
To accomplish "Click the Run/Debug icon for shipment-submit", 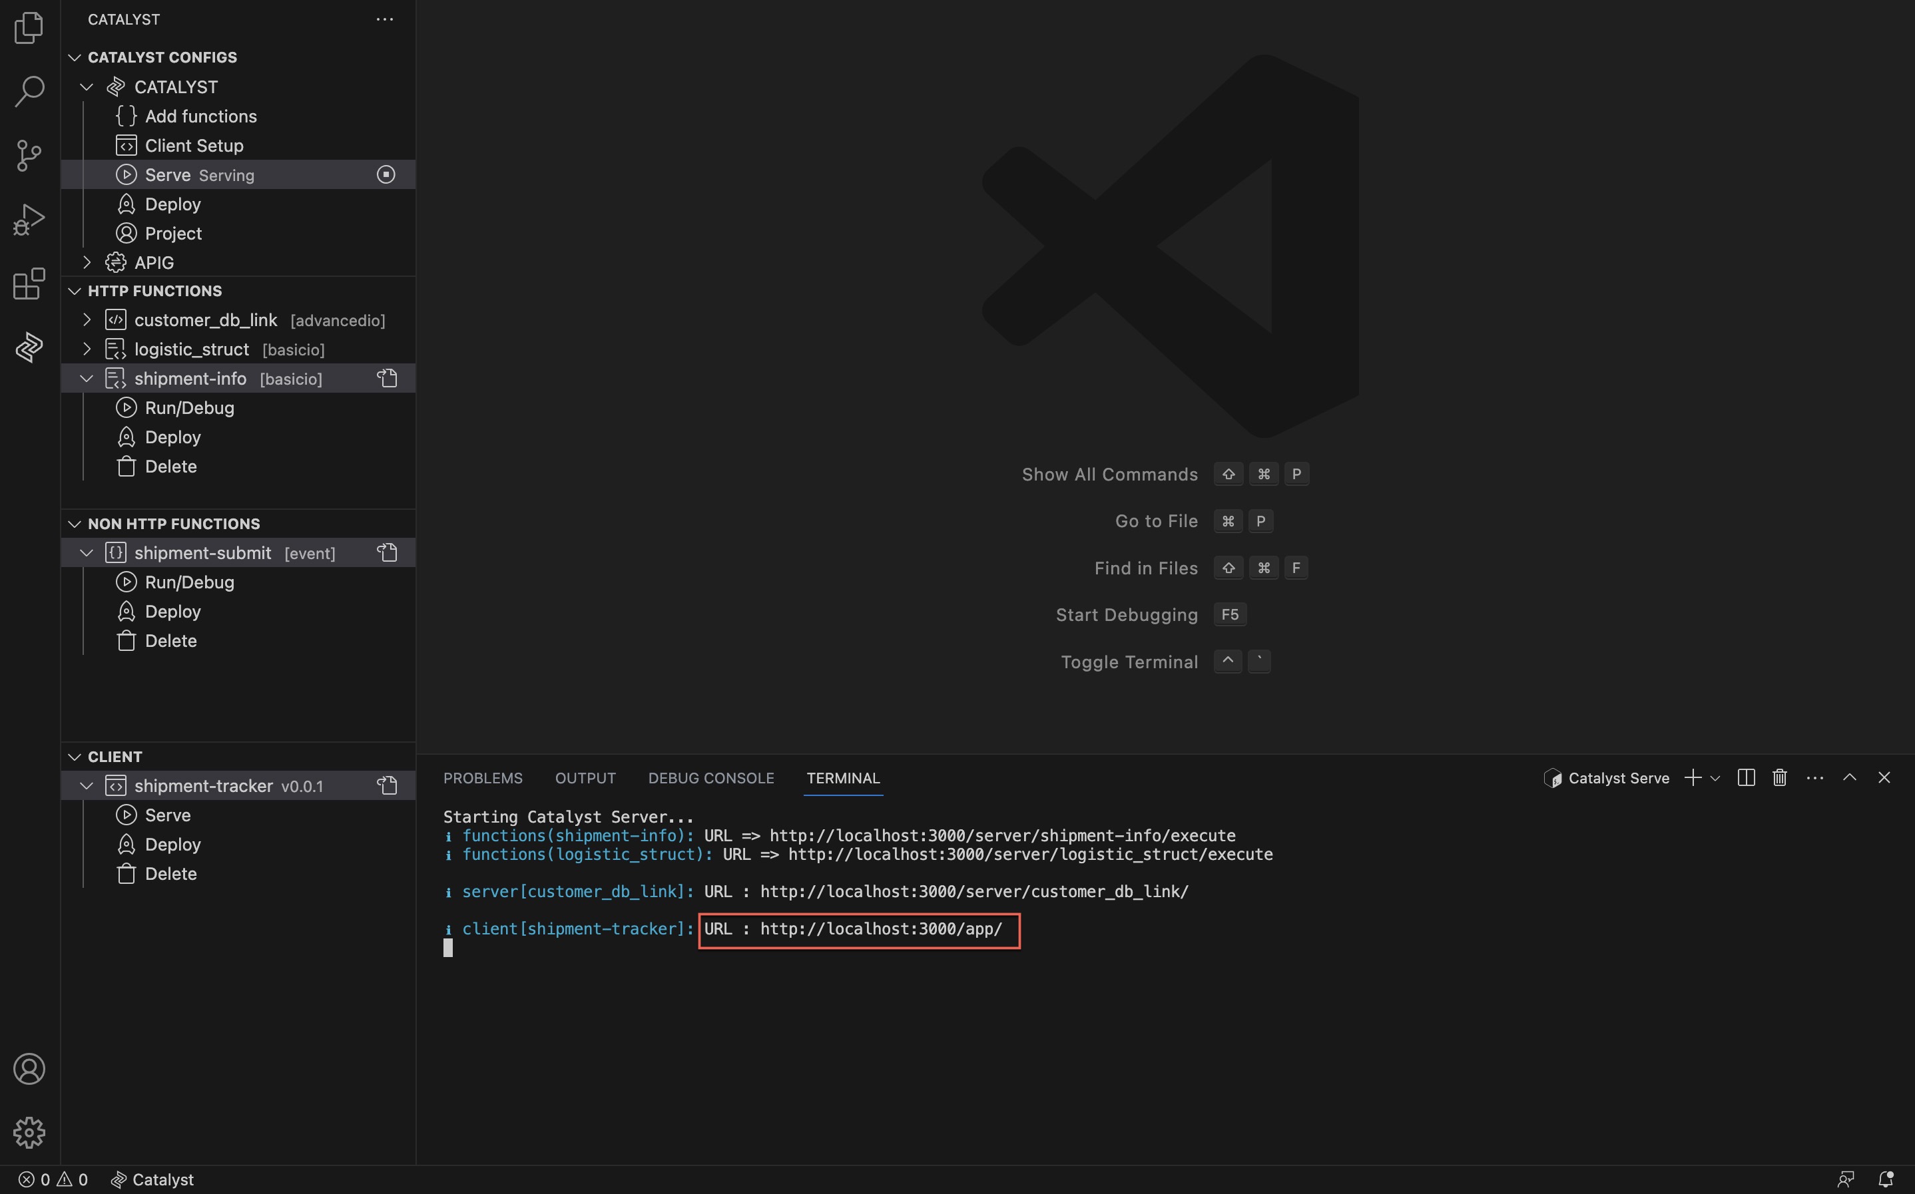I will (x=125, y=582).
